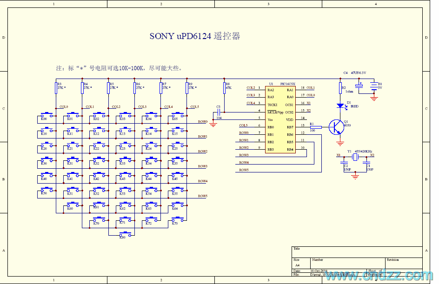The width and height of the screenshot is (439, 284).
Task: Click the K80 pushbutton switch
Action: pyautogui.click(x=125, y=234)
